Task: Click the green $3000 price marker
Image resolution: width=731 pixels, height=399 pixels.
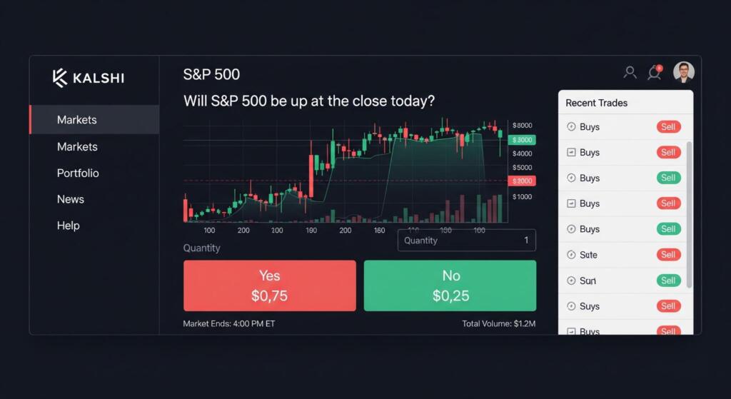Action: click(522, 140)
